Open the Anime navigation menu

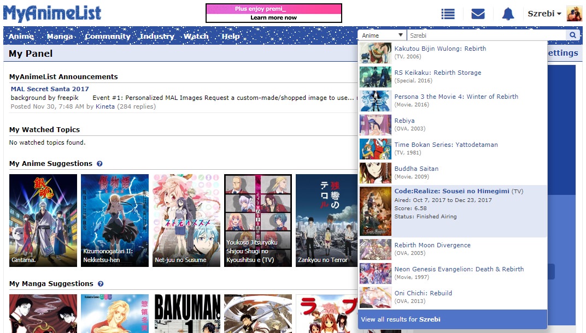(x=21, y=36)
